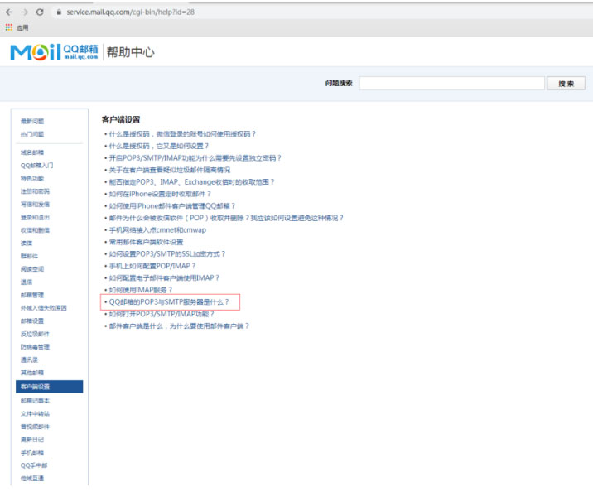
Task: Open the 如何使用IMAP服务 help link
Action: point(140,290)
